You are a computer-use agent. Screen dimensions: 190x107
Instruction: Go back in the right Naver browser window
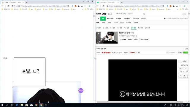pos(97,6)
